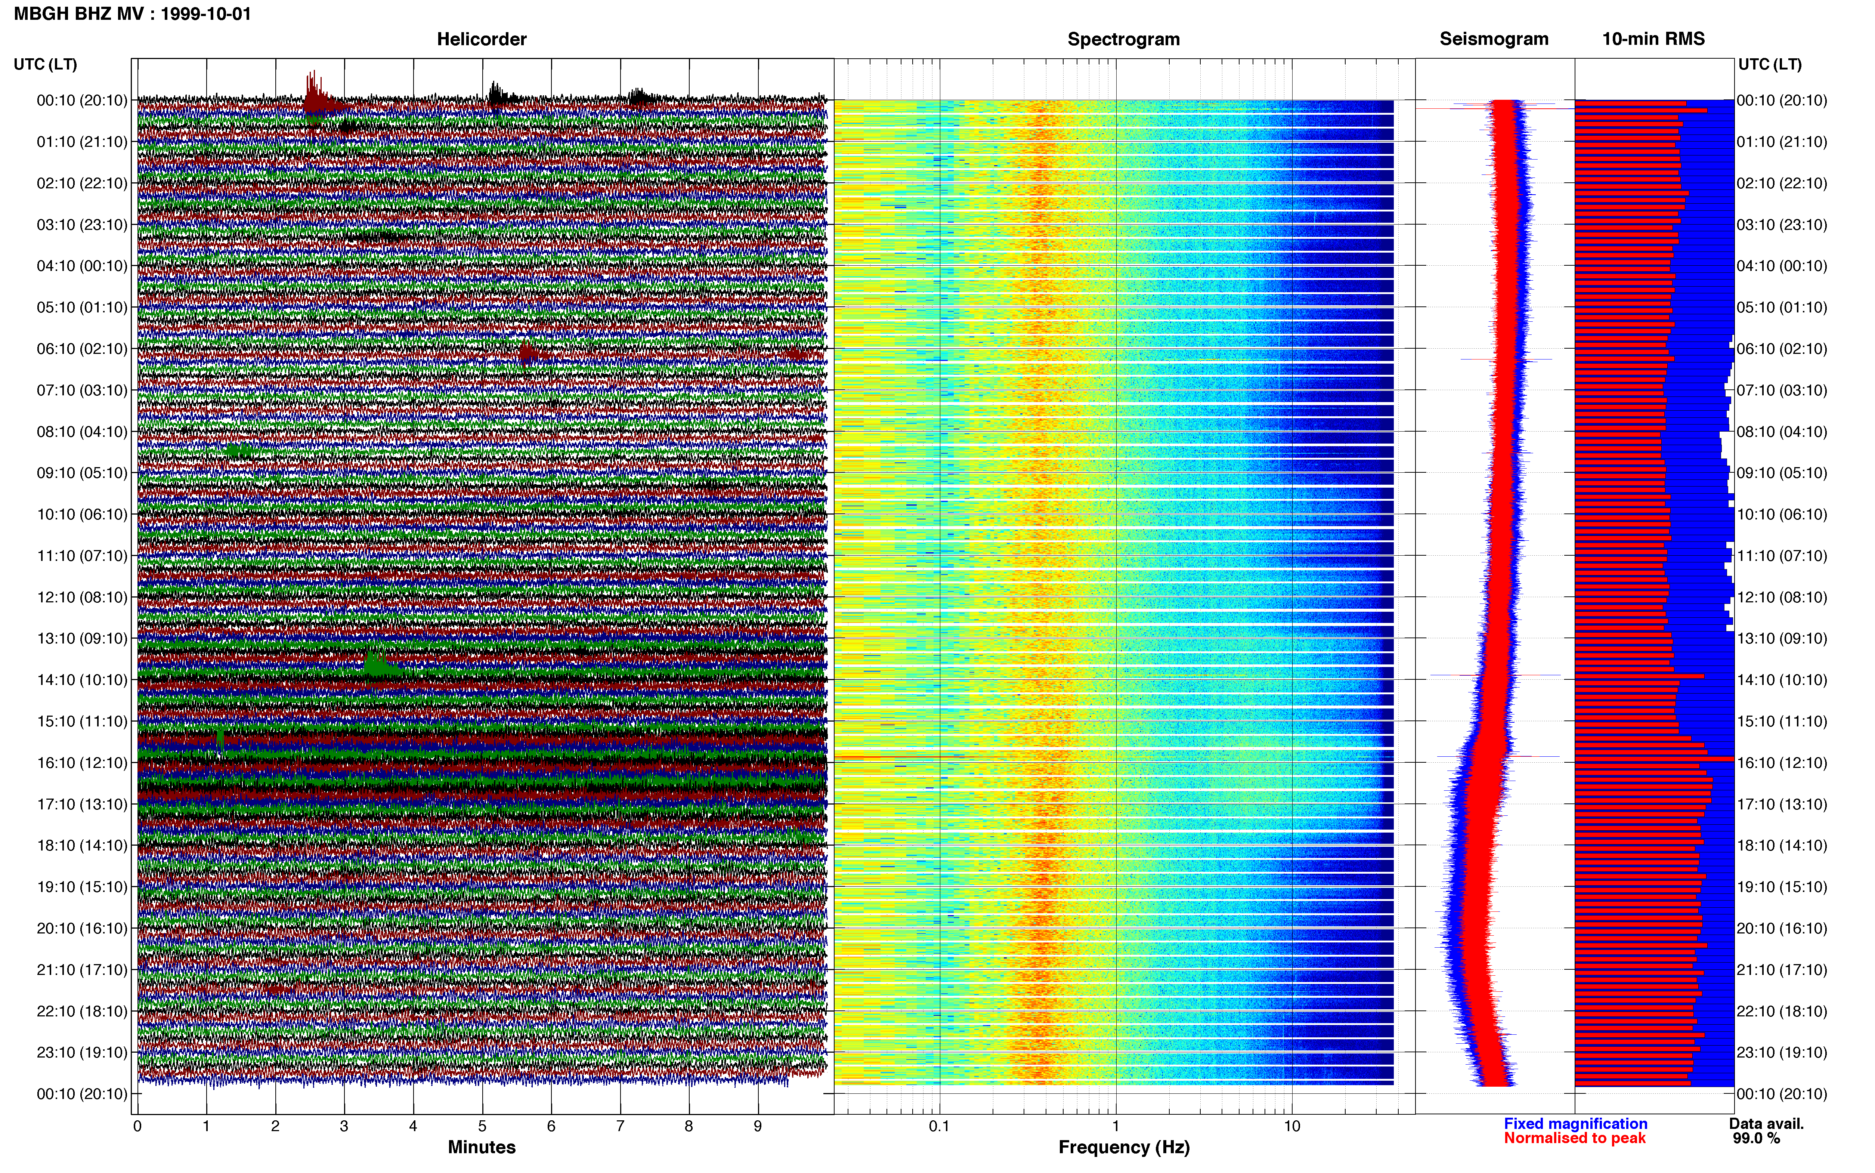Click the left 'UTC (LT)' axis label
This screenshot has width=1875, height=1173.
click(45, 64)
